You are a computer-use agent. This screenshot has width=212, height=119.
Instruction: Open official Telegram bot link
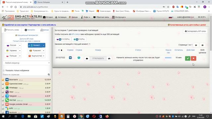click(x=26, y=35)
